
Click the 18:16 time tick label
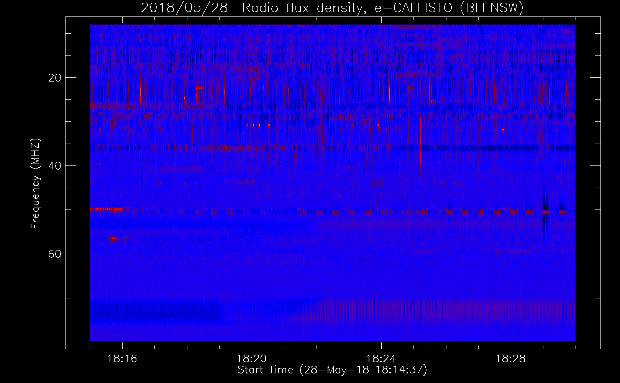(122, 359)
